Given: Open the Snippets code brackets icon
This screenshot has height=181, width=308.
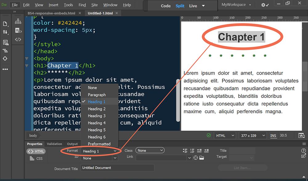Looking at the screenshot, I should click(18, 39).
